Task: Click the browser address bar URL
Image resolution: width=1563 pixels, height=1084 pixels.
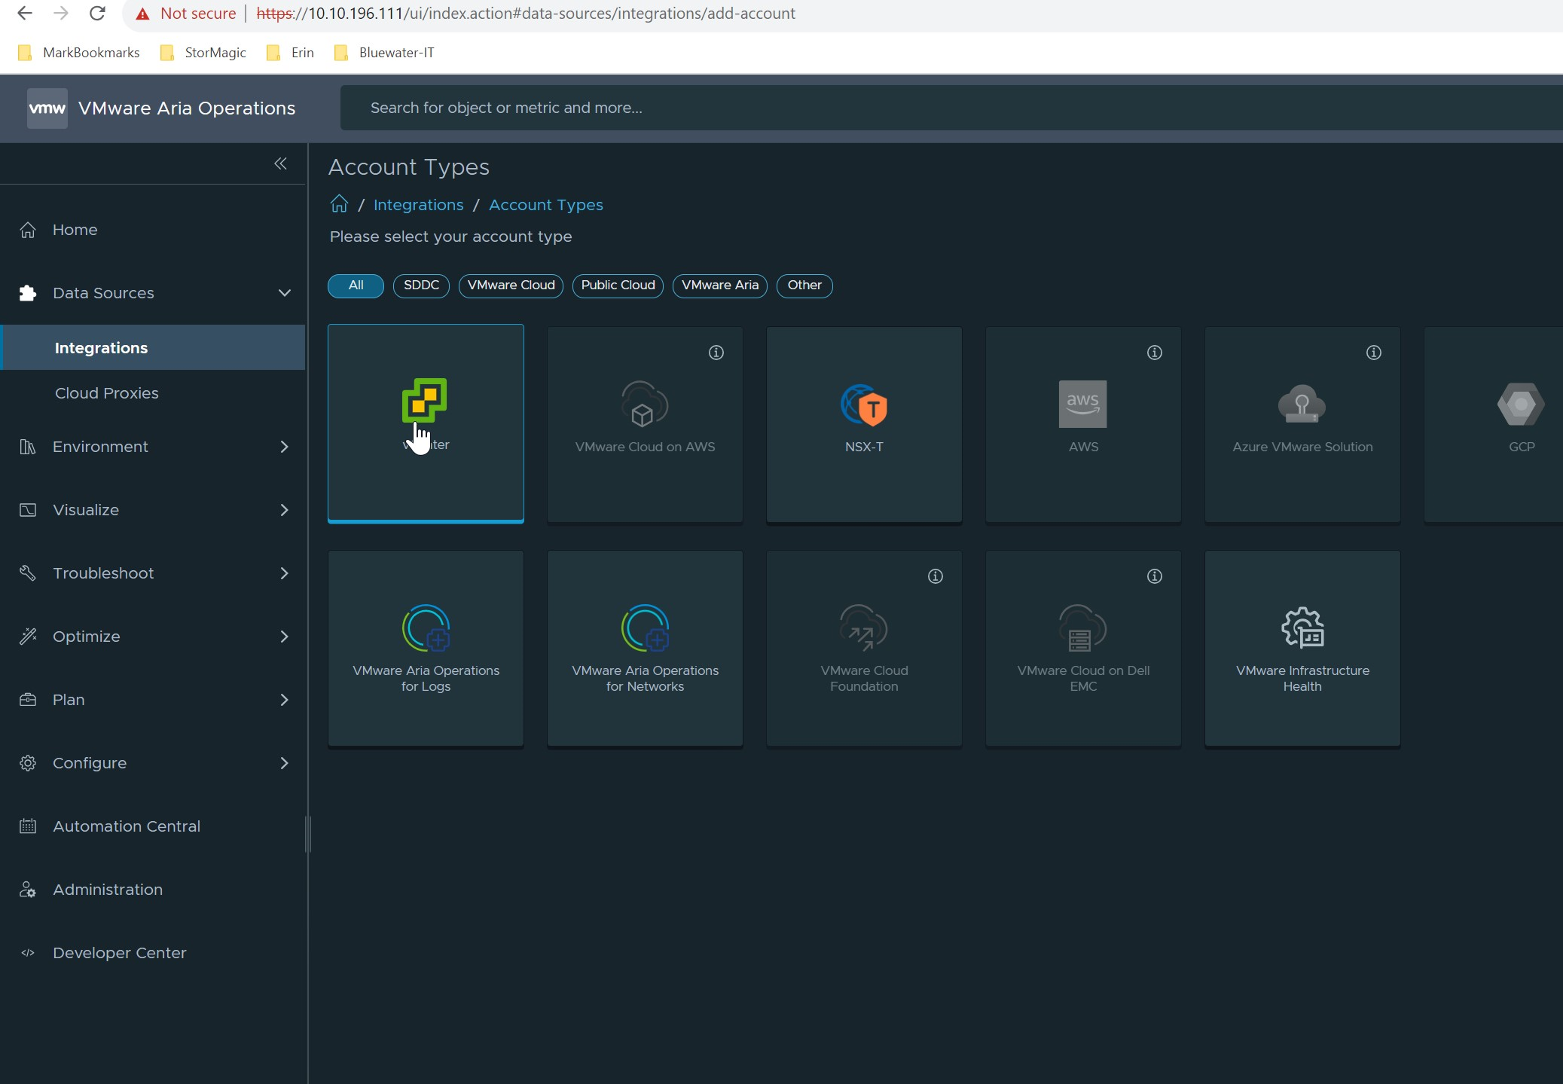Action: tap(526, 14)
